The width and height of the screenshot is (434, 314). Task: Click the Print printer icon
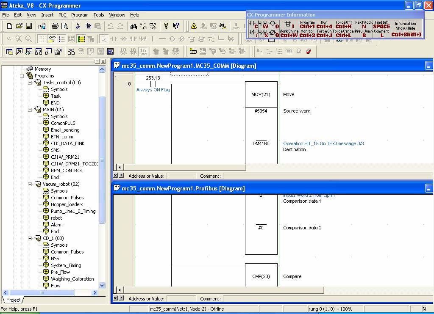pos(55,26)
